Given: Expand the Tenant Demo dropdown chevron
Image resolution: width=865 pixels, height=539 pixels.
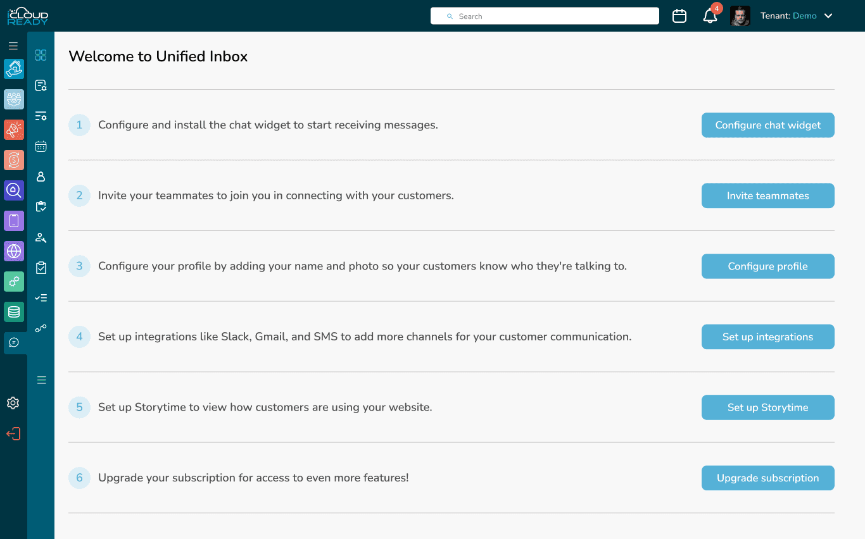Looking at the screenshot, I should click(x=828, y=16).
